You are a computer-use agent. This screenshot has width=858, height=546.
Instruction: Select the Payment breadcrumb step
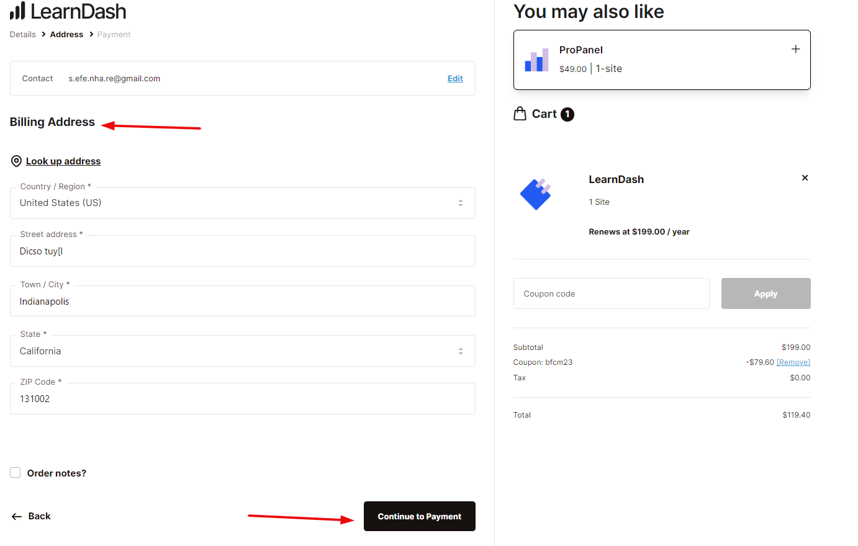[x=114, y=35]
